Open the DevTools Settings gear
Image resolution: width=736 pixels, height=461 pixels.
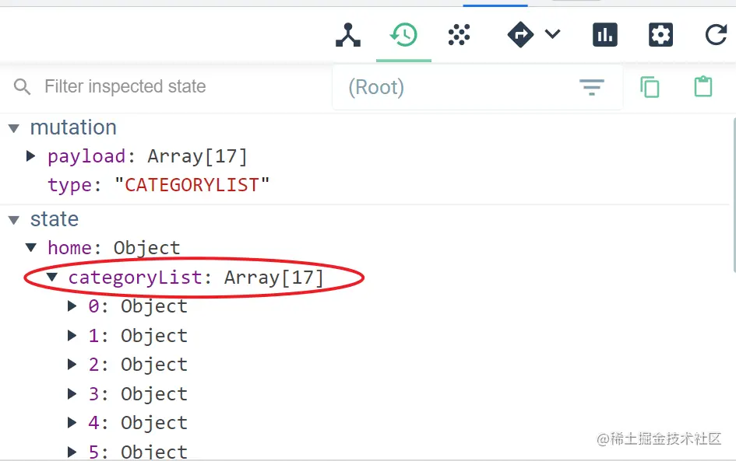click(x=660, y=35)
